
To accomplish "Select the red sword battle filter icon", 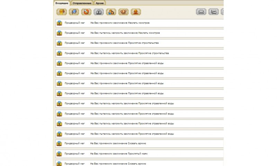I will (x=86, y=12).
